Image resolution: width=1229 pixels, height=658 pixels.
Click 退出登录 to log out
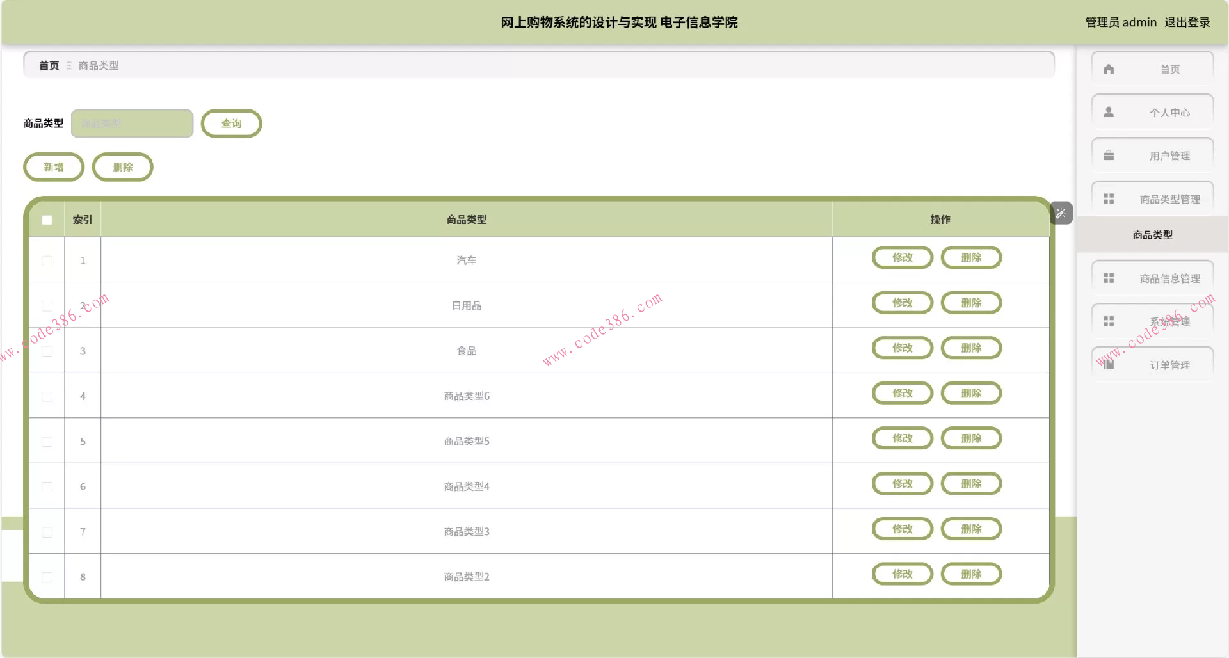tap(1187, 22)
